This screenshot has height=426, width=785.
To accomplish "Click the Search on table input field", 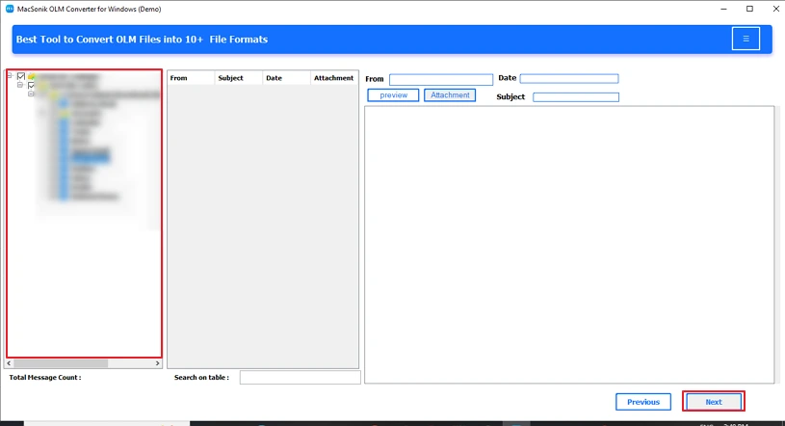I will click(300, 378).
